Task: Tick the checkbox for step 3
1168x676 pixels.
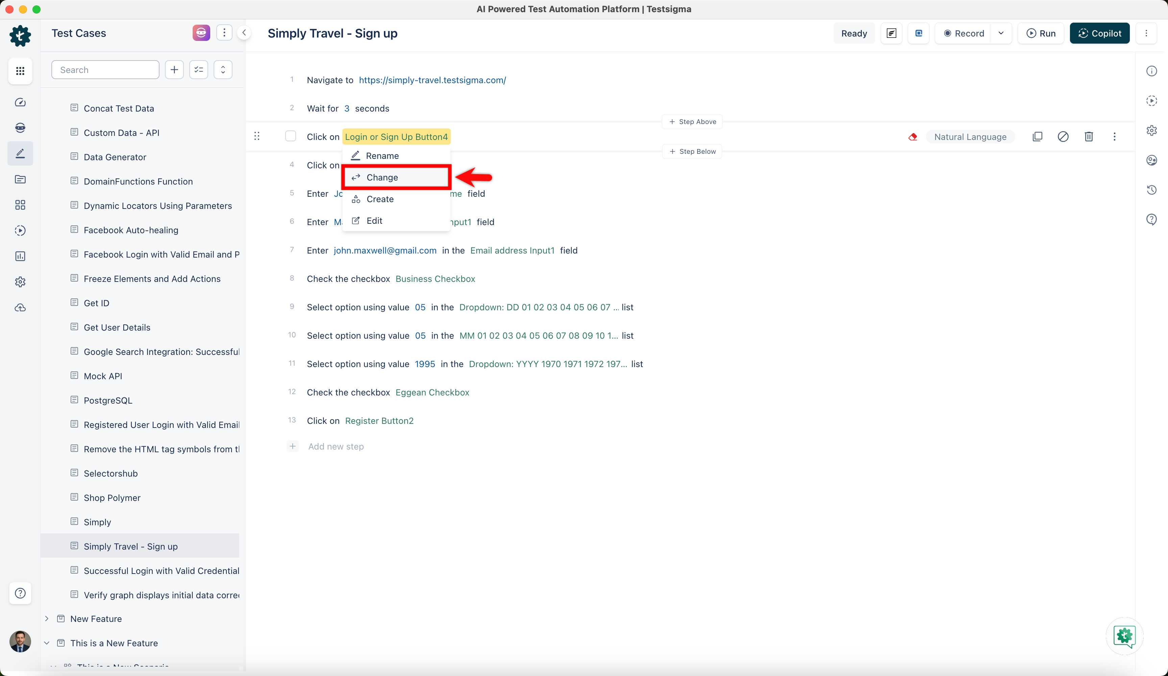Action: click(291, 136)
